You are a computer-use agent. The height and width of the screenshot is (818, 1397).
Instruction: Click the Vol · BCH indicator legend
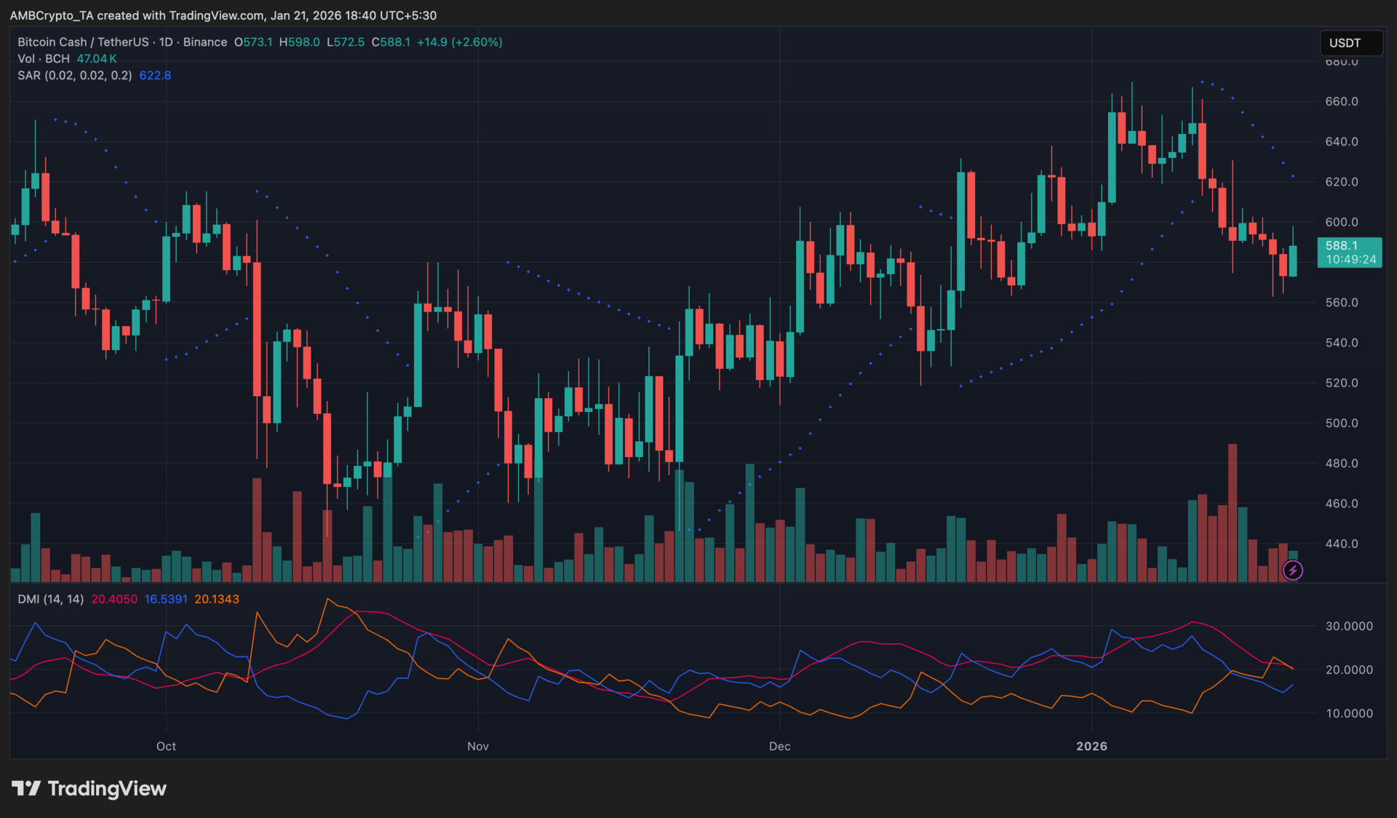coord(44,59)
